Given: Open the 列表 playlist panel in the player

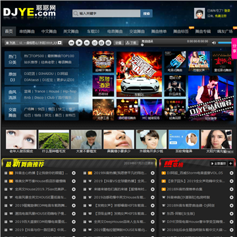Looking at the screenshot, I should 11,43.
